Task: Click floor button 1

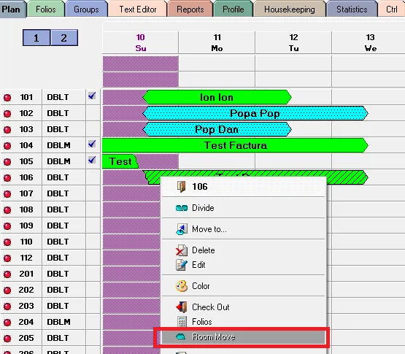Action: tap(36, 38)
